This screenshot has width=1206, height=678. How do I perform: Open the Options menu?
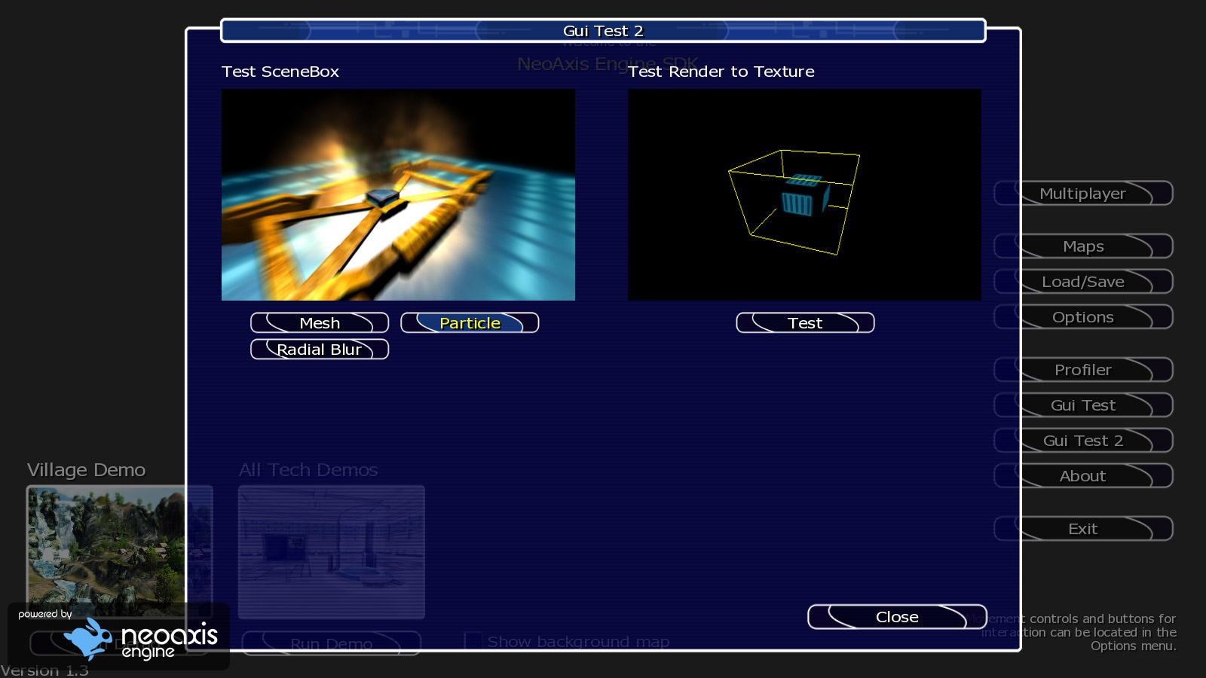[1083, 316]
